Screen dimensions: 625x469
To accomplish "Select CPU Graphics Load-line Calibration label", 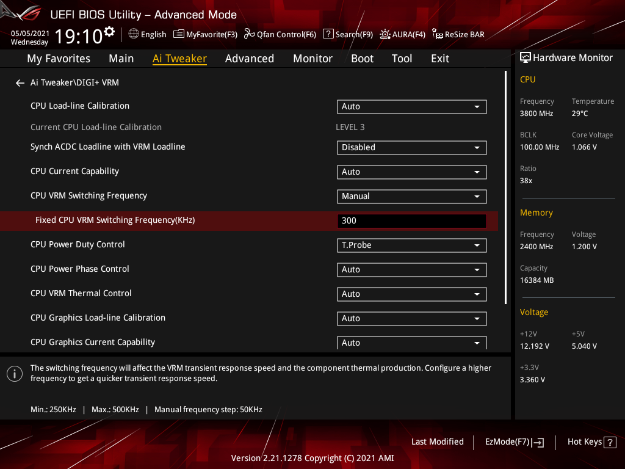I will [98, 318].
